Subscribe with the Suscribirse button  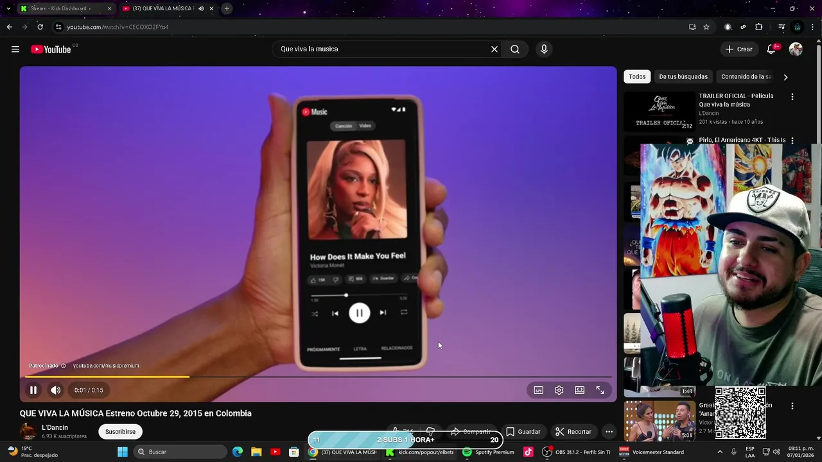[120, 432]
